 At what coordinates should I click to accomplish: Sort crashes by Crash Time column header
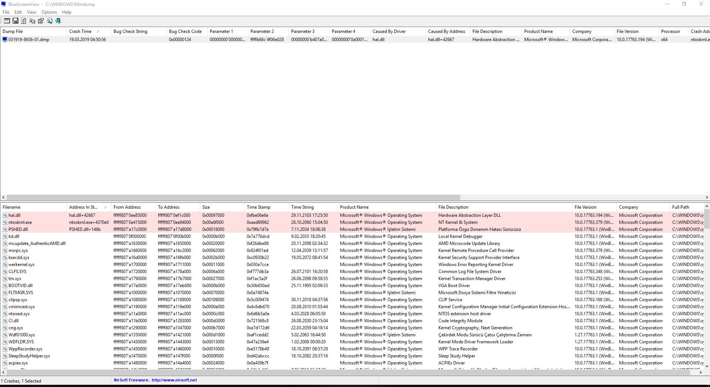89,31
